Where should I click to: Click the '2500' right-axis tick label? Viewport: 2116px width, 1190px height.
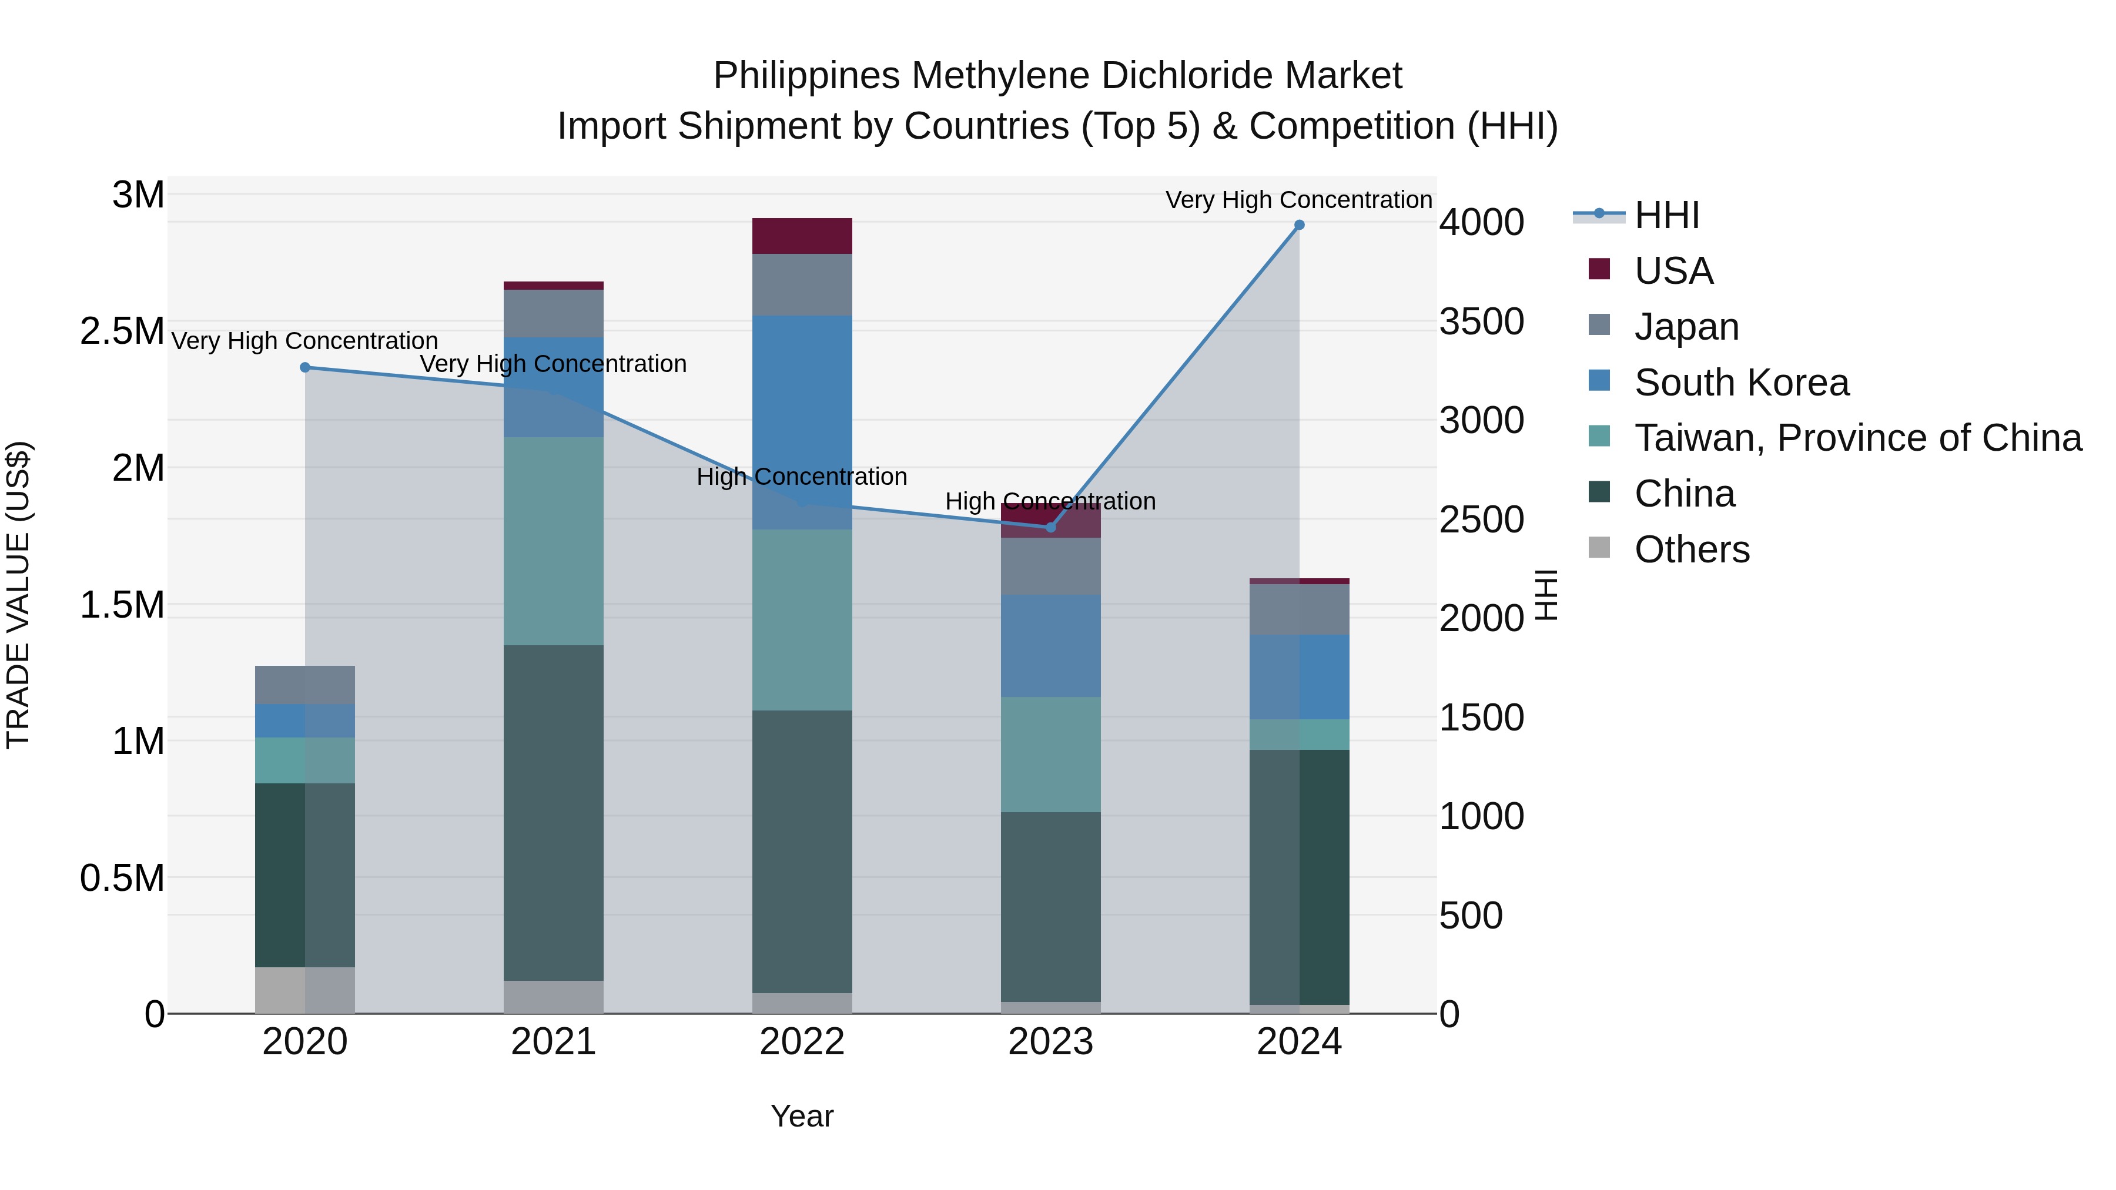click(x=1482, y=519)
